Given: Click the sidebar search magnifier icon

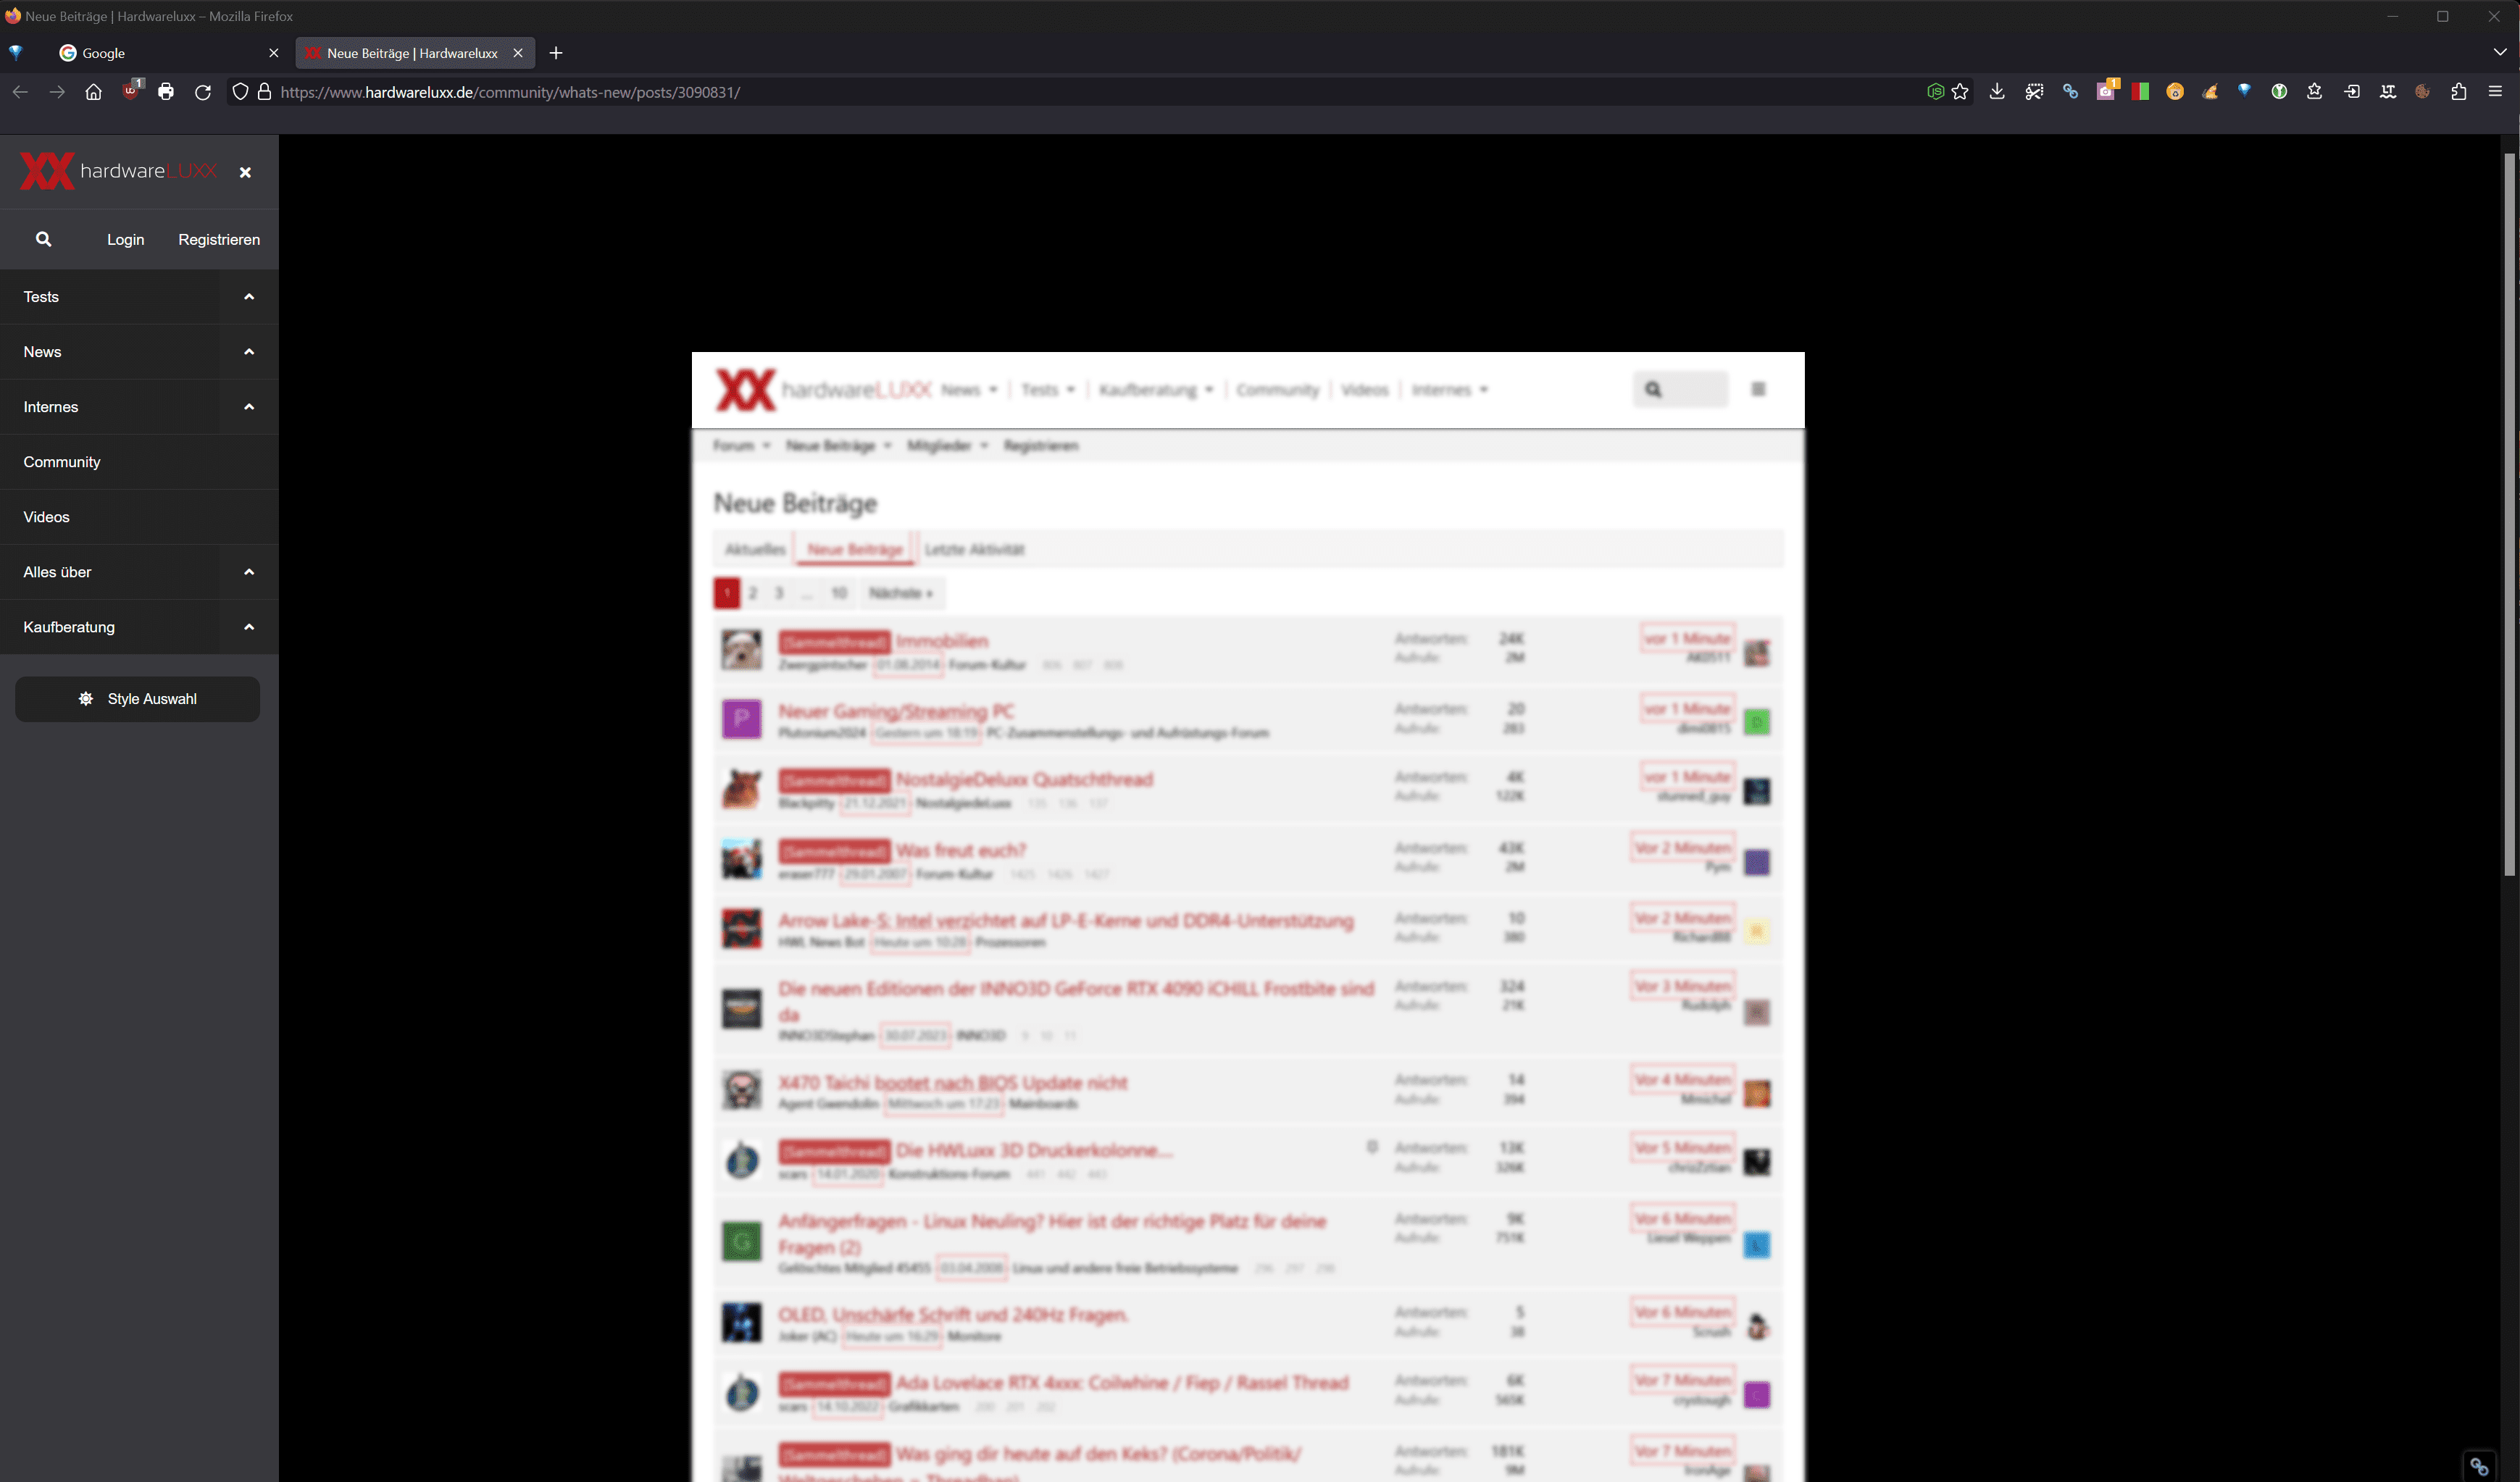Looking at the screenshot, I should [x=43, y=239].
